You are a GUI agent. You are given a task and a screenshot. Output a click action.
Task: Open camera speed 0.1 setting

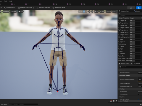114,11
